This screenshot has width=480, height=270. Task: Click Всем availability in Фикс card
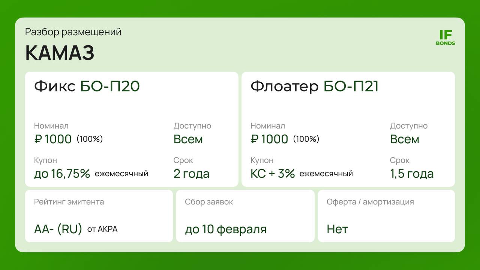point(188,139)
